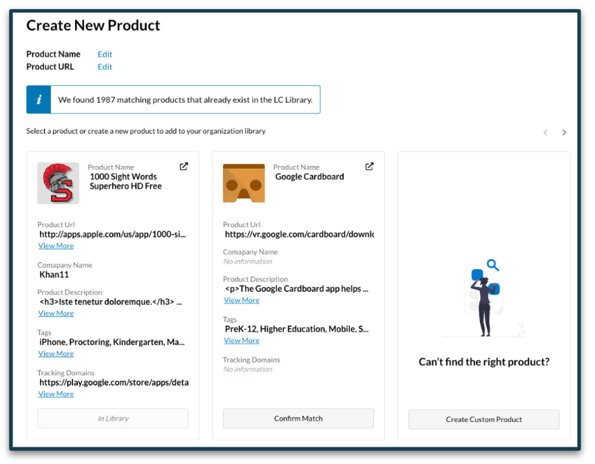Edit the Product Name
The width and height of the screenshot is (595, 464).
point(105,54)
